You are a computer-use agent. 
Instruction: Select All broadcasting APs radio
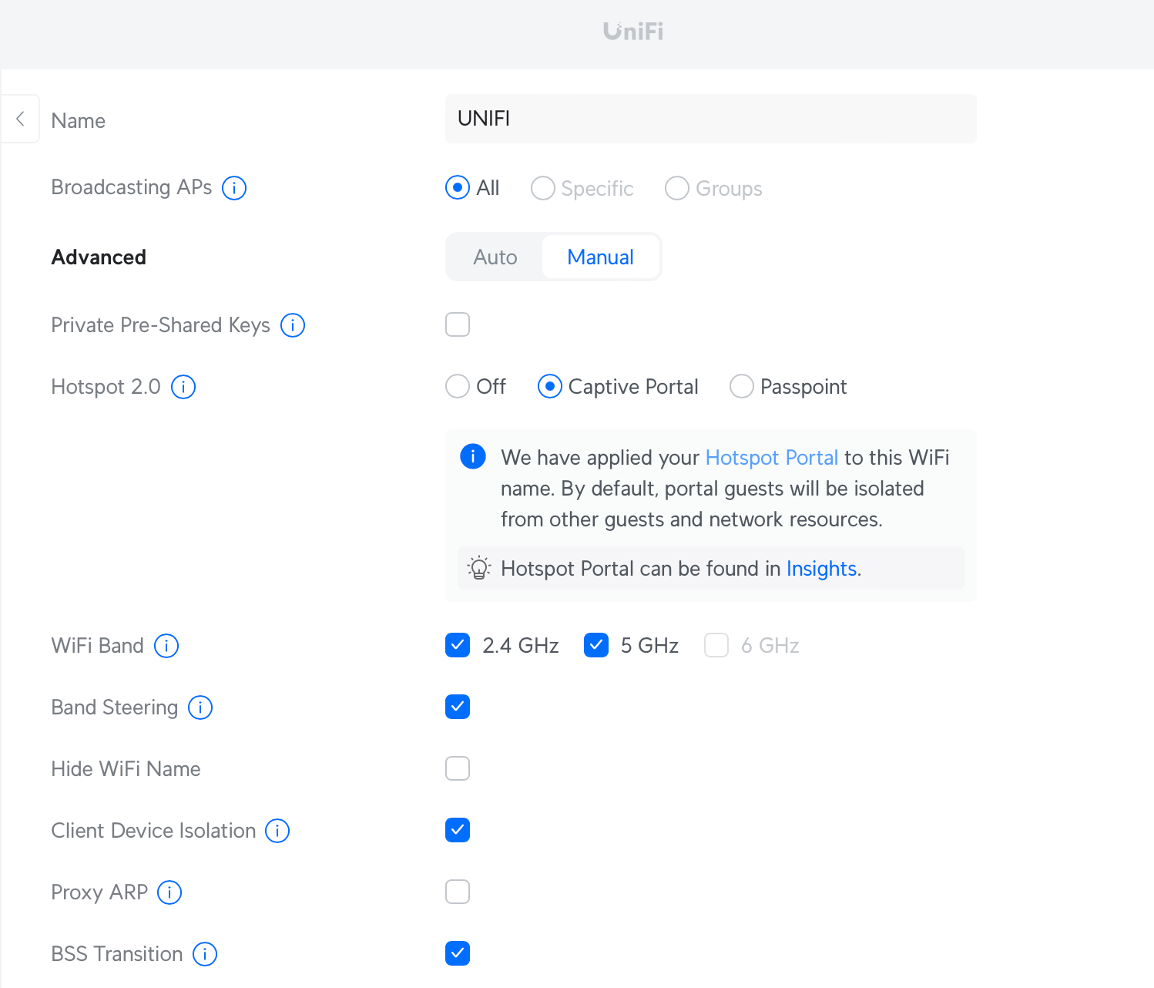point(458,187)
